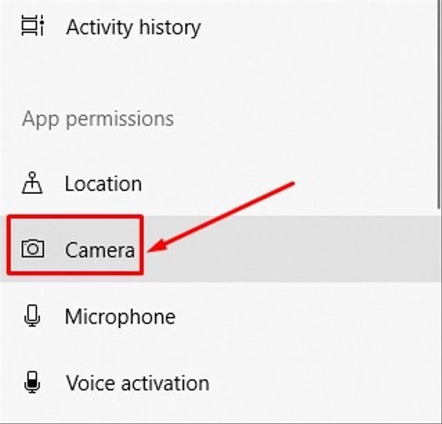Image resolution: width=442 pixels, height=424 pixels.
Task: Click empty area right of Voice activation
Action: tap(321, 383)
